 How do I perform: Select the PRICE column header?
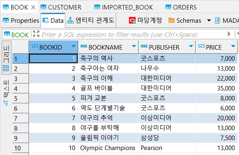tap(216, 47)
